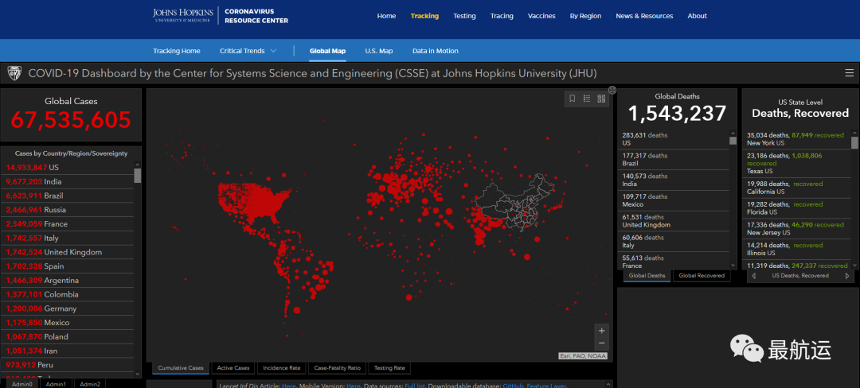
Task: Click the Global Deaths list scrollbar thumb
Action: coord(733,141)
